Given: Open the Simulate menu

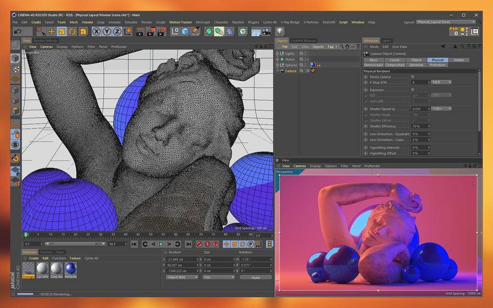Looking at the screenshot, I should [131, 22].
